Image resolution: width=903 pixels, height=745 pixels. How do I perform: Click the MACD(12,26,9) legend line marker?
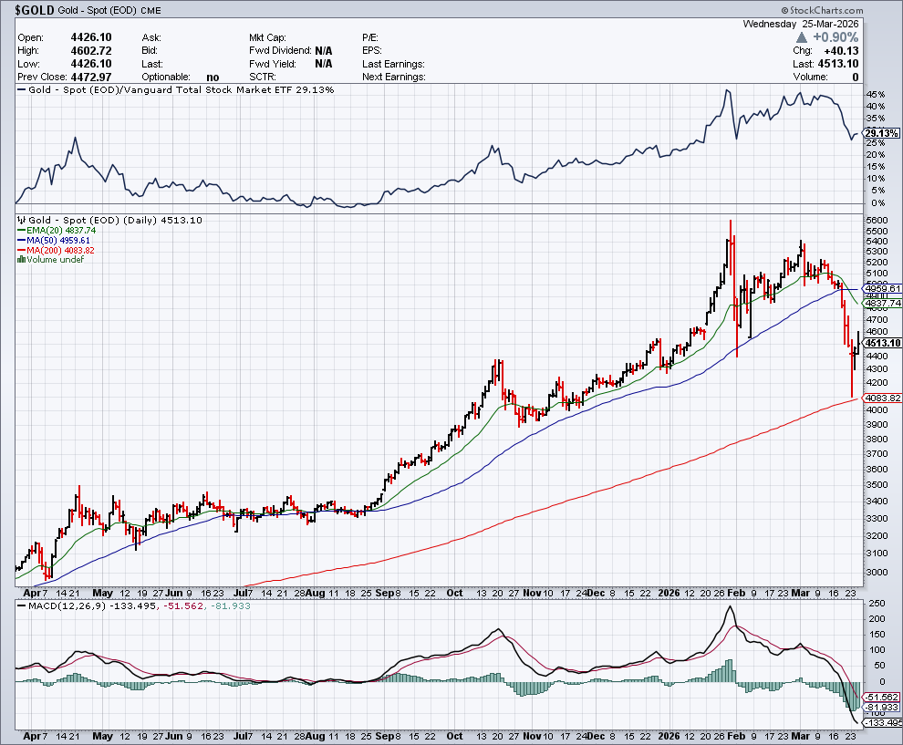click(21, 607)
